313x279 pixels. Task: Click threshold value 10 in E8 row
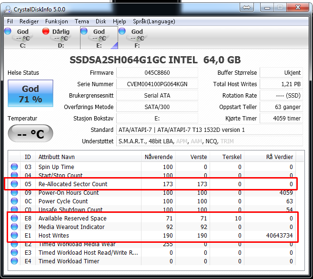[x=238, y=218]
